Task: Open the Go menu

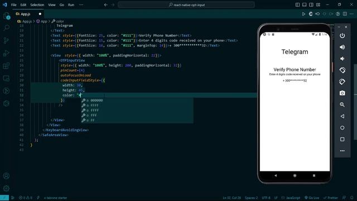Action: pyautogui.click(x=62, y=5)
